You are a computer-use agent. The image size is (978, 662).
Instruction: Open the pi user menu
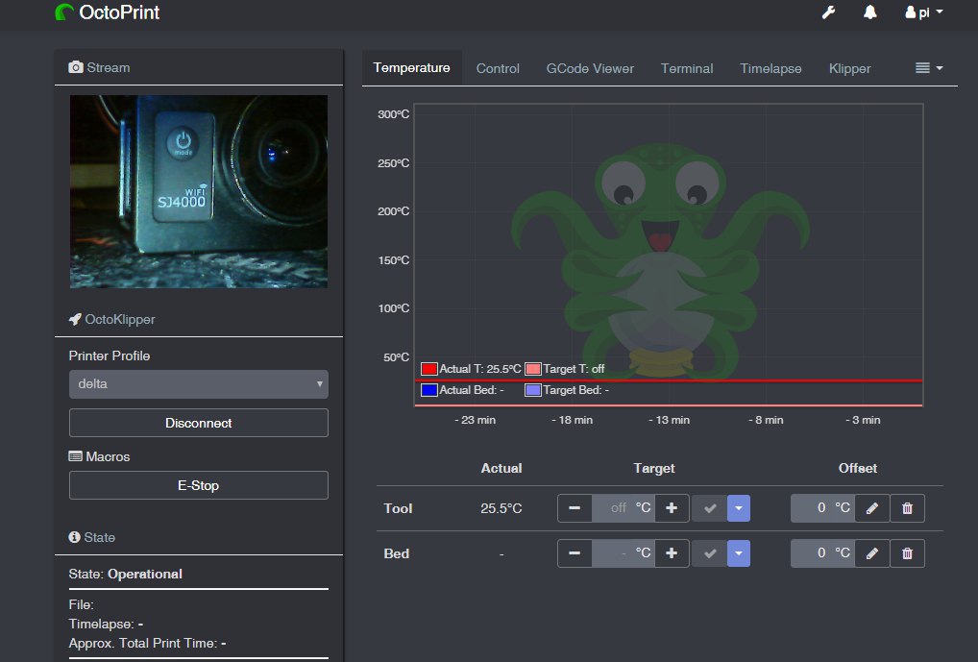924,12
